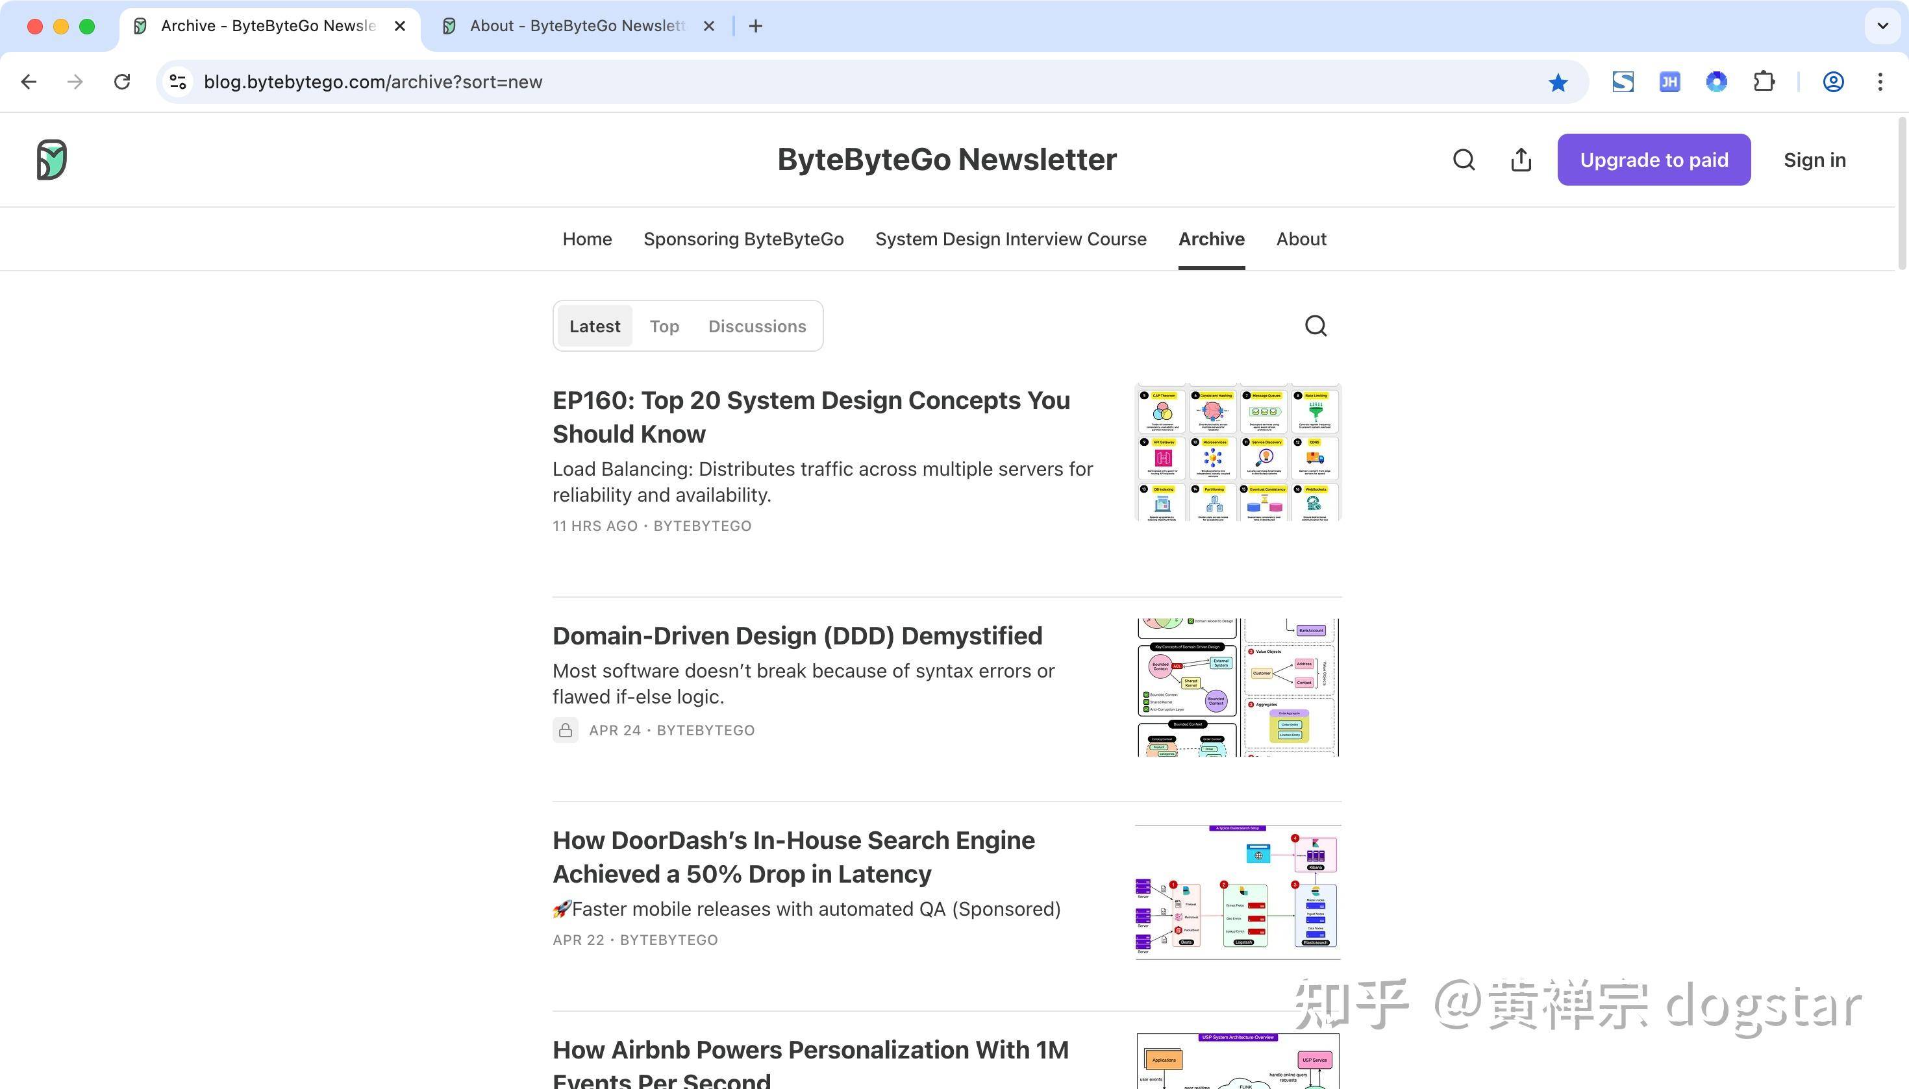
Task: Open the Chrome profile avatar icon
Action: point(1832,82)
